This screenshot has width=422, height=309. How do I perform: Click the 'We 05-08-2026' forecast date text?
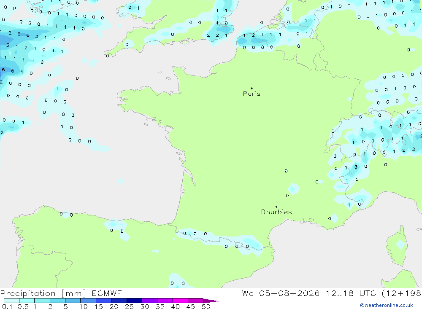[x=281, y=293]
